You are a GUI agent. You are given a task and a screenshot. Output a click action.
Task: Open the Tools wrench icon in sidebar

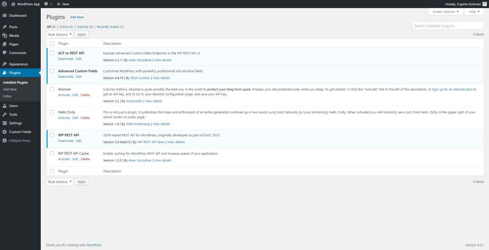[x=4, y=115]
